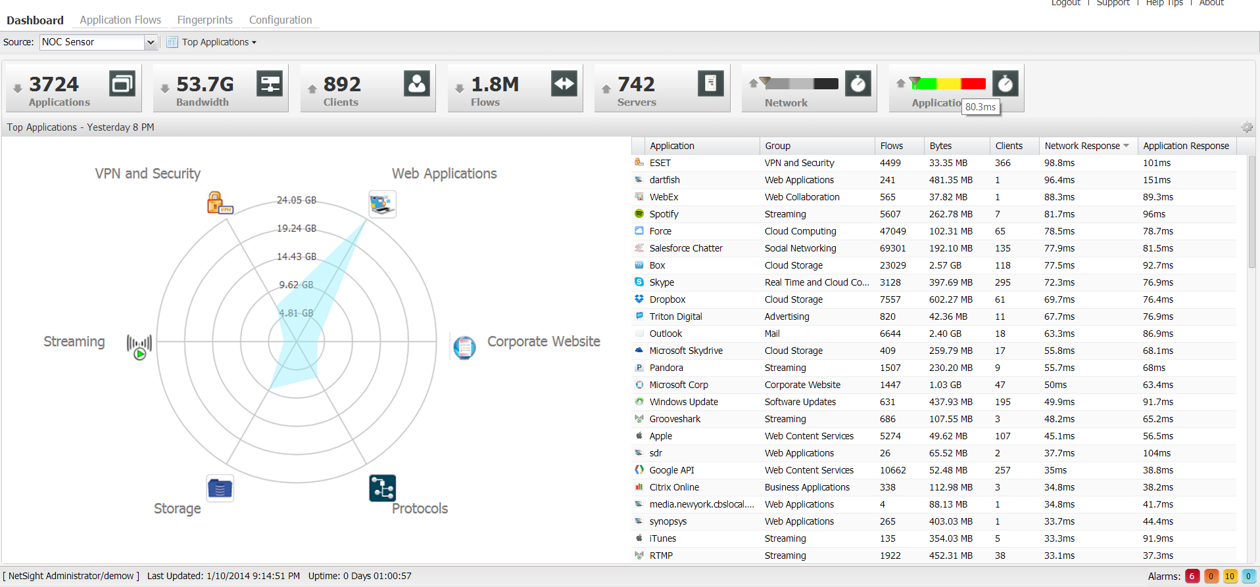Click the Dropbox icon in the table

click(x=639, y=299)
